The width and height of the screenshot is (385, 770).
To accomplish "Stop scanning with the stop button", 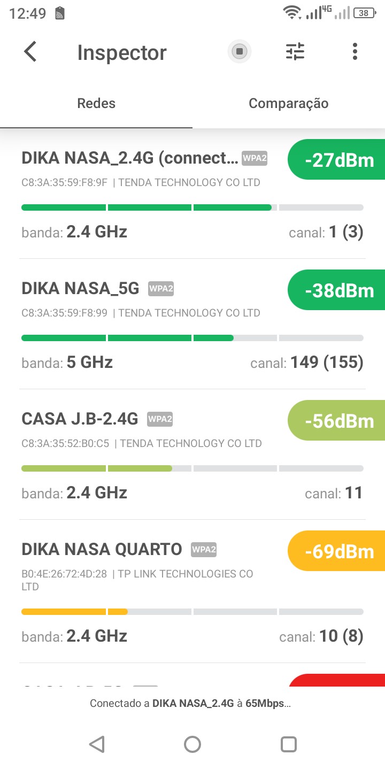I will click(x=239, y=52).
